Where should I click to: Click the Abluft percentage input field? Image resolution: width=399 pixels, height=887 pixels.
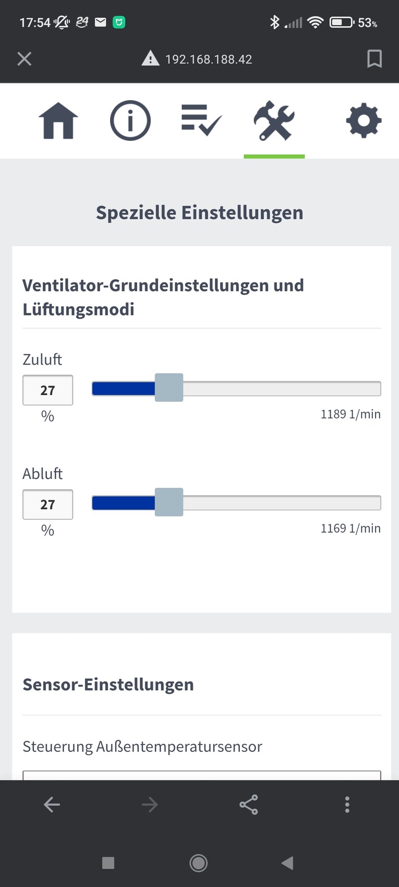click(47, 505)
